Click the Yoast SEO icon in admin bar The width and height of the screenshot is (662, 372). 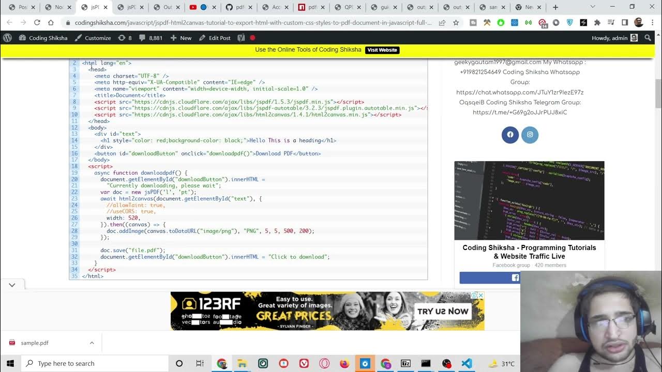point(241,38)
